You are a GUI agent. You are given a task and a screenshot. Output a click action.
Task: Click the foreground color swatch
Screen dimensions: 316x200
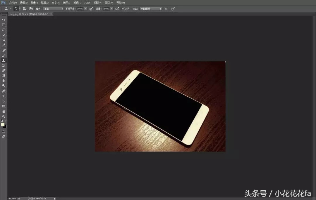tap(3, 125)
